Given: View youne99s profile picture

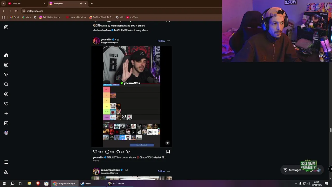Looking at the screenshot, I should pyautogui.click(x=96, y=41).
